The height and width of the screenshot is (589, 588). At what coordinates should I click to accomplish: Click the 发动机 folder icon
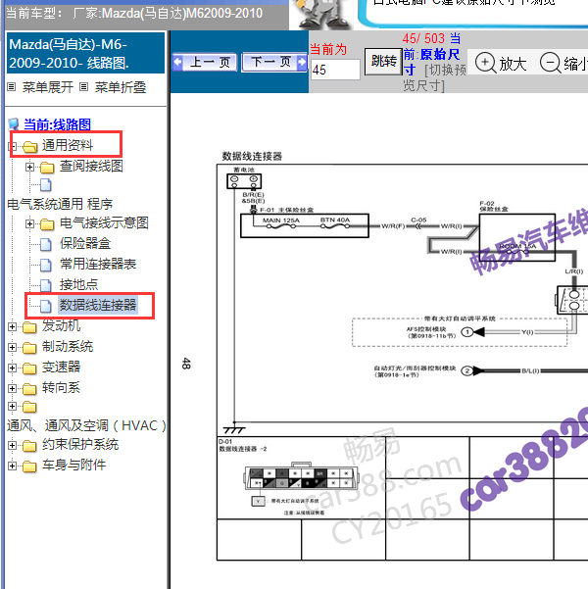pyautogui.click(x=29, y=327)
